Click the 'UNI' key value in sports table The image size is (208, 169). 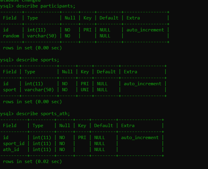pyautogui.click(x=85, y=90)
